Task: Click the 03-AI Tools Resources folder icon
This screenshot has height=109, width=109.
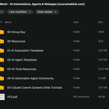Action: 2,69
